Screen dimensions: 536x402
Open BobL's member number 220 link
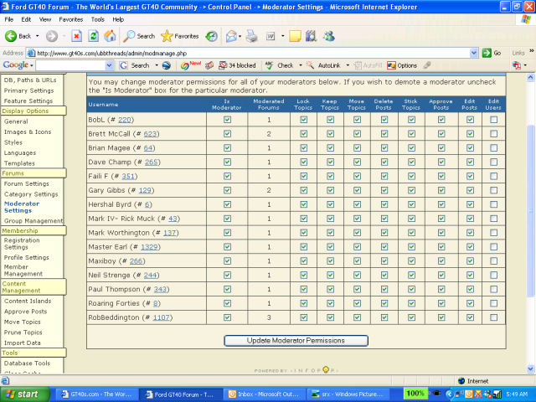pos(125,120)
